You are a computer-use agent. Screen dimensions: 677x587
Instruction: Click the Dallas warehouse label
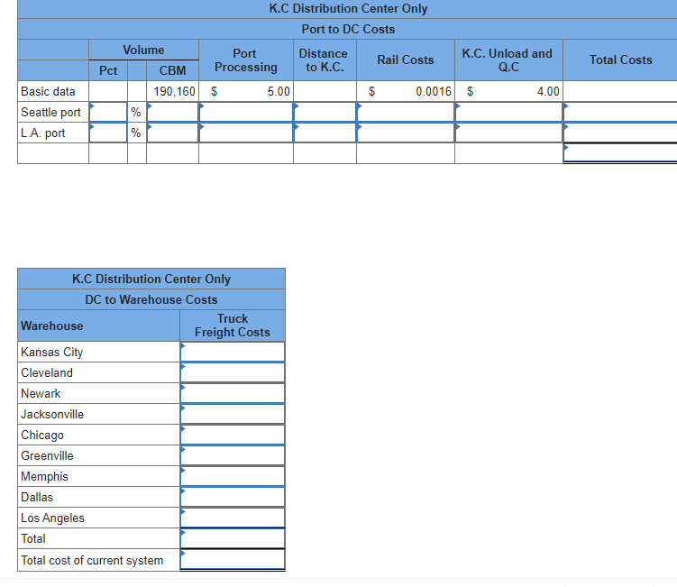point(37,497)
